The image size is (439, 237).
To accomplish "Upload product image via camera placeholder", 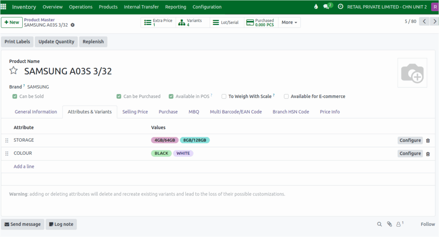I will [x=412, y=73].
